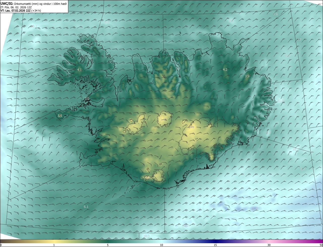
Task: Select the initial time 'IT: Fös. 06. 02. 2026 12Z'
Action: tap(16, 7)
